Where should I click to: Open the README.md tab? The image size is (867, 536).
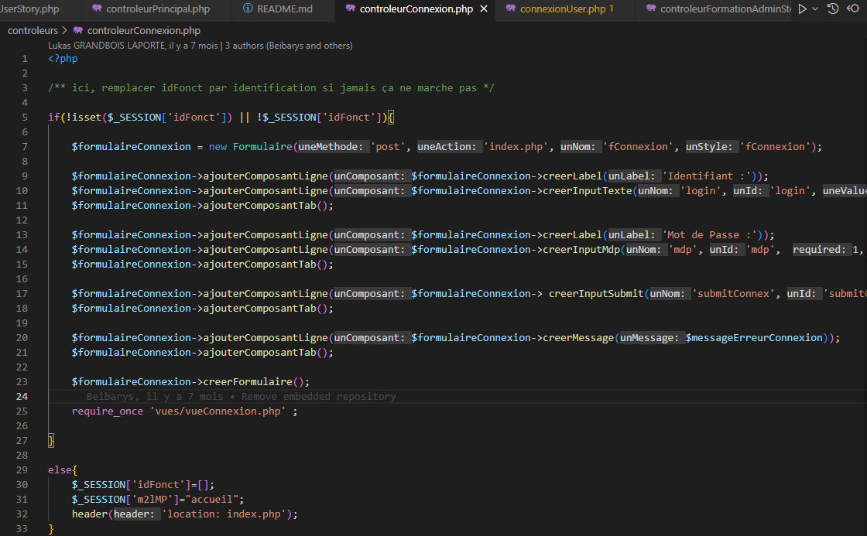tap(284, 9)
